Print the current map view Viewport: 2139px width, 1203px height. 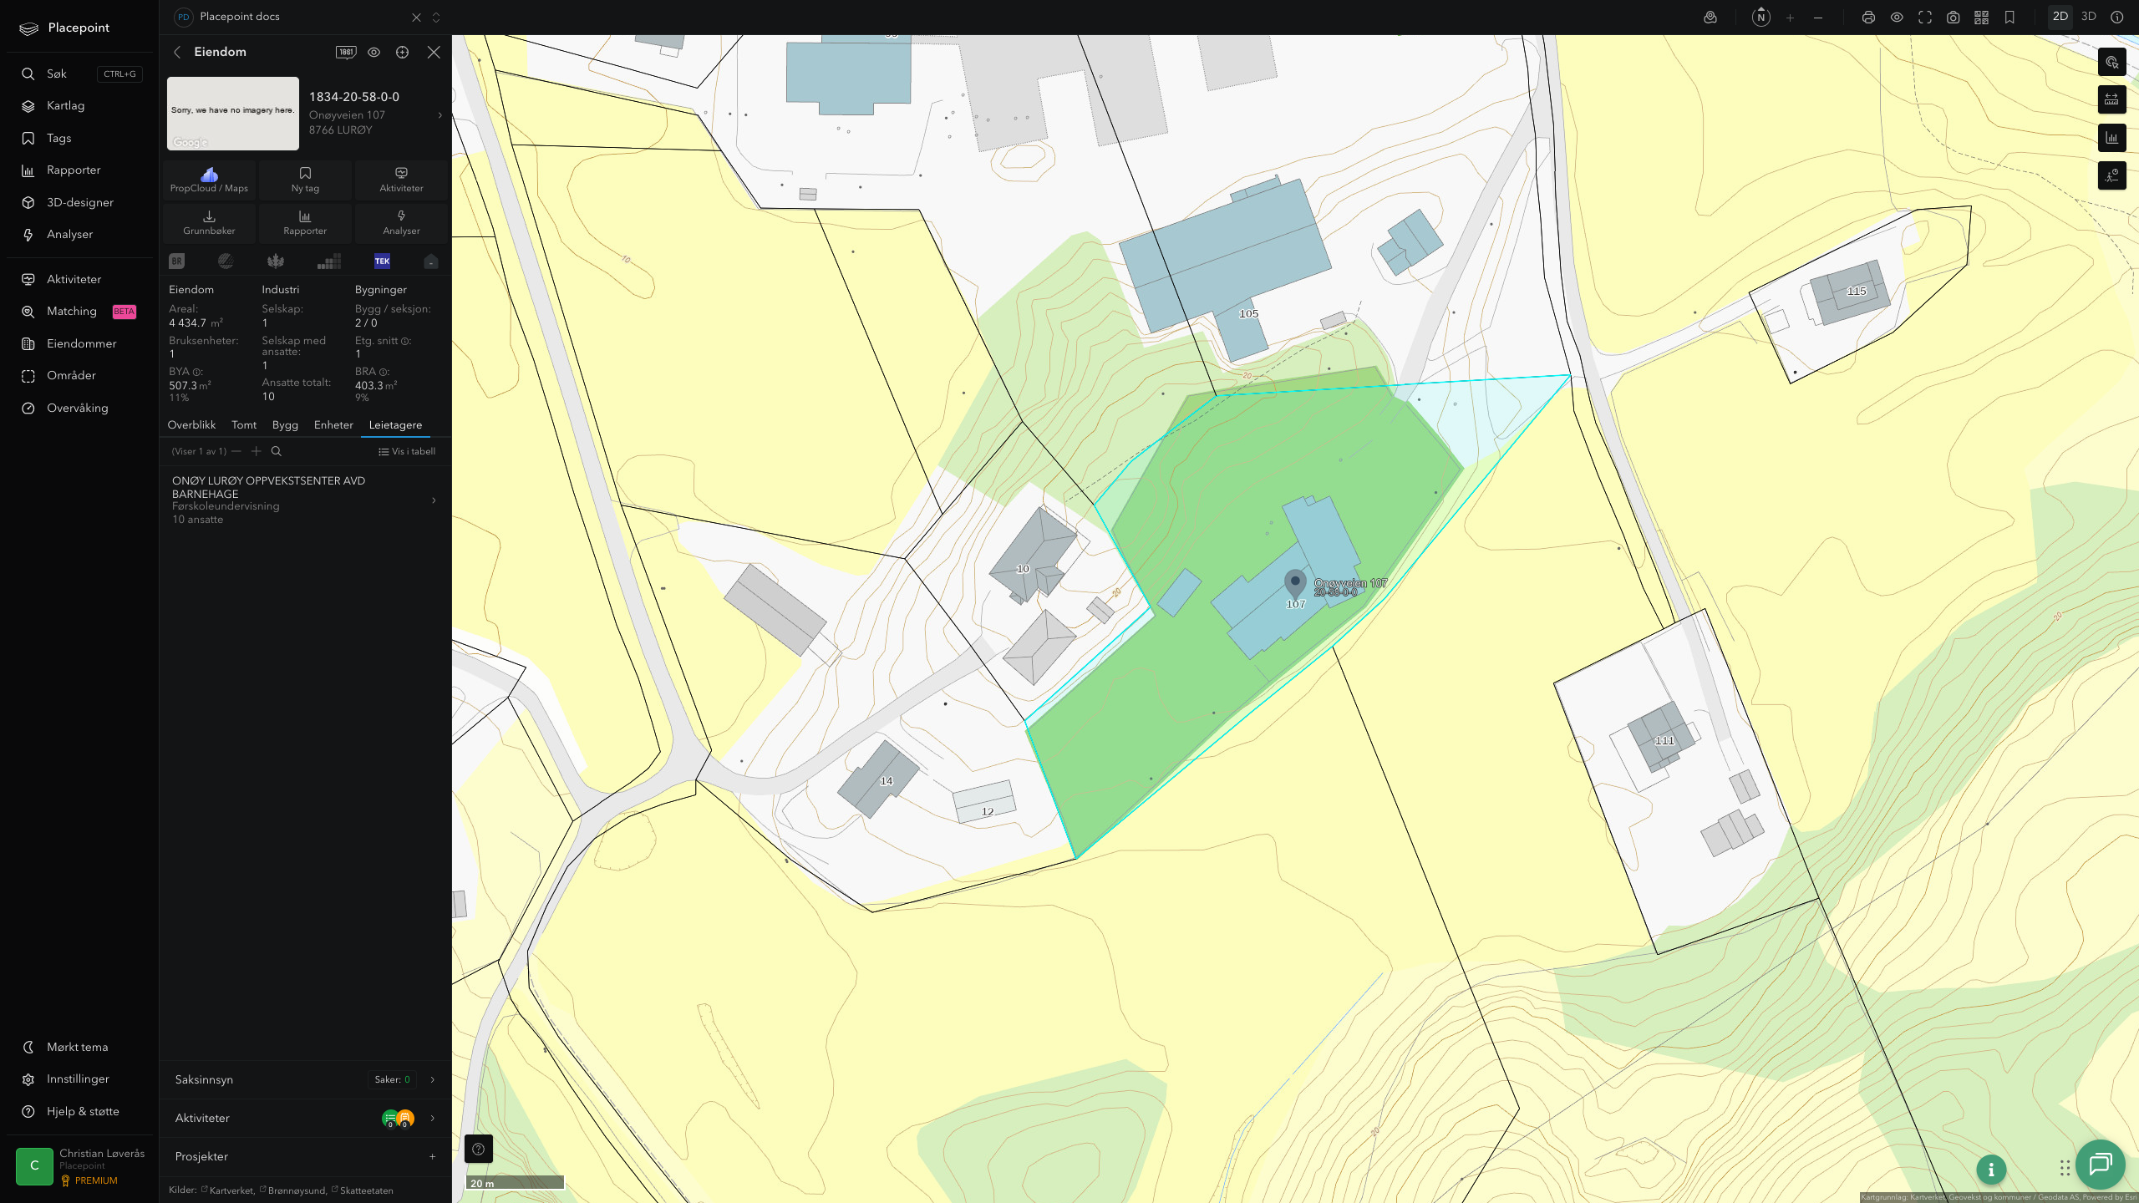(1868, 17)
